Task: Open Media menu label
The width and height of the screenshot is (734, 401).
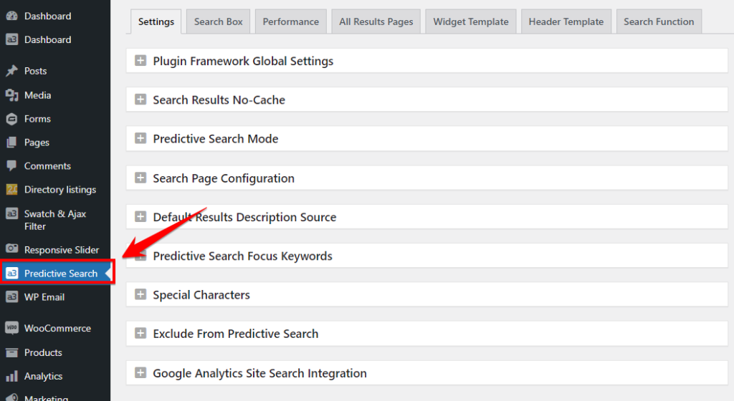Action: click(x=37, y=95)
